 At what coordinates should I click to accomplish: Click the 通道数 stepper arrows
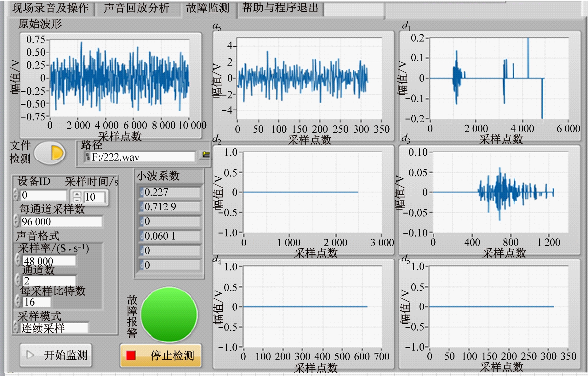18,280
